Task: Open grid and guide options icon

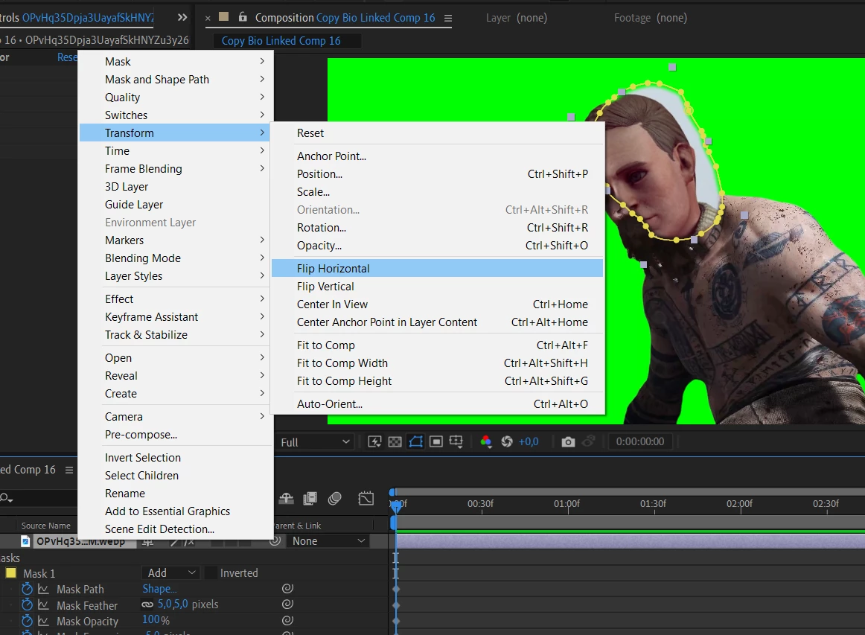Action: coord(456,441)
